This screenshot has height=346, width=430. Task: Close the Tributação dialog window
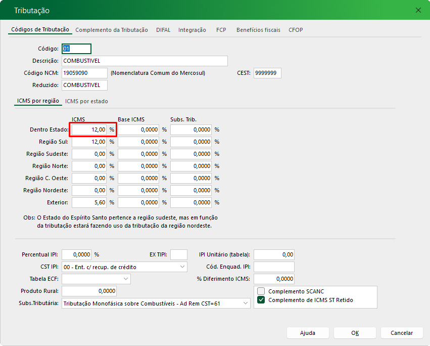pos(418,10)
